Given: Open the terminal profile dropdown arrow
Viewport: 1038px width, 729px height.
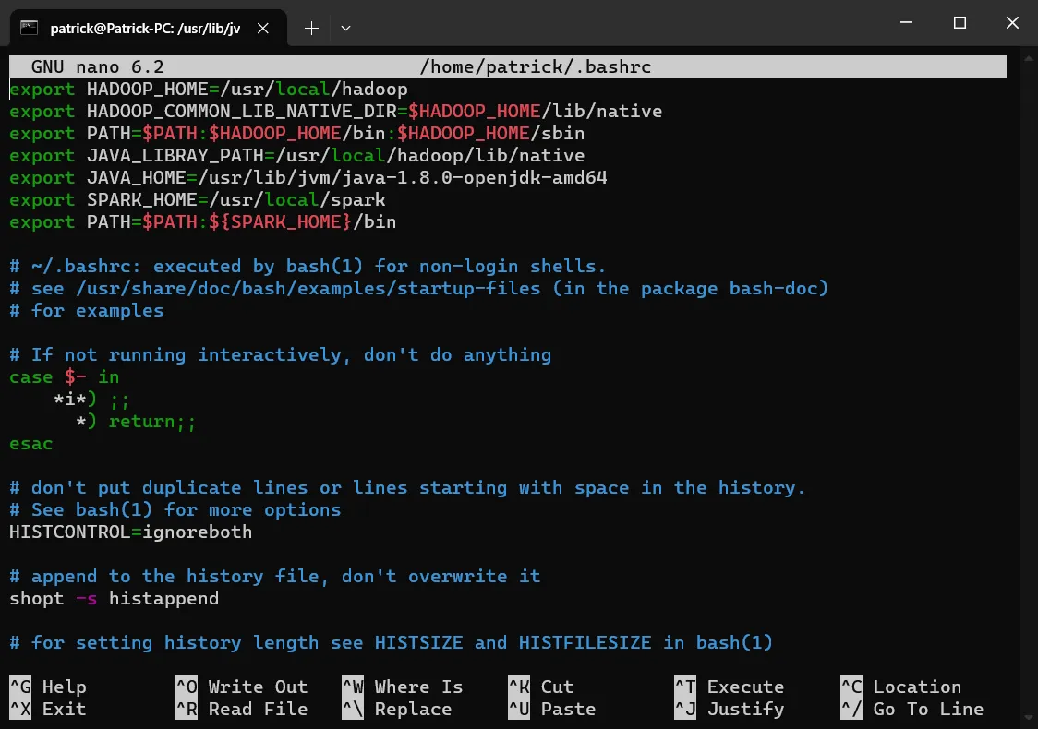Looking at the screenshot, I should point(344,28).
